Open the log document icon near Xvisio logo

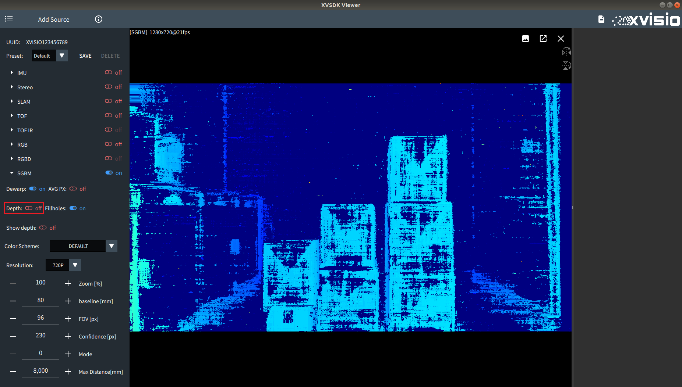coord(601,19)
